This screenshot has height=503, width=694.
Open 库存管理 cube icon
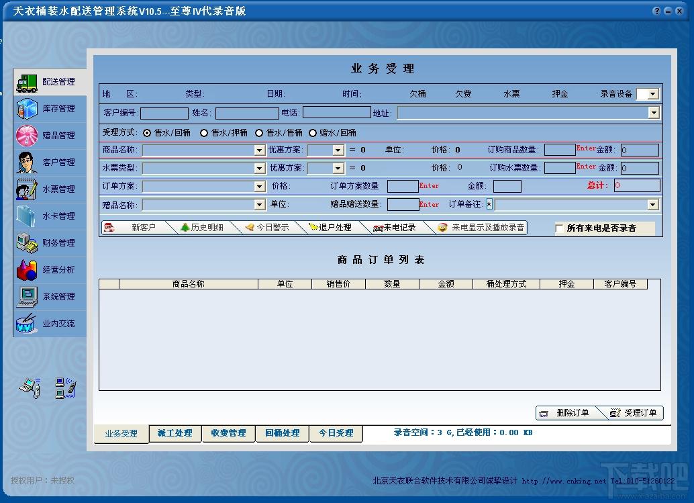[27, 109]
